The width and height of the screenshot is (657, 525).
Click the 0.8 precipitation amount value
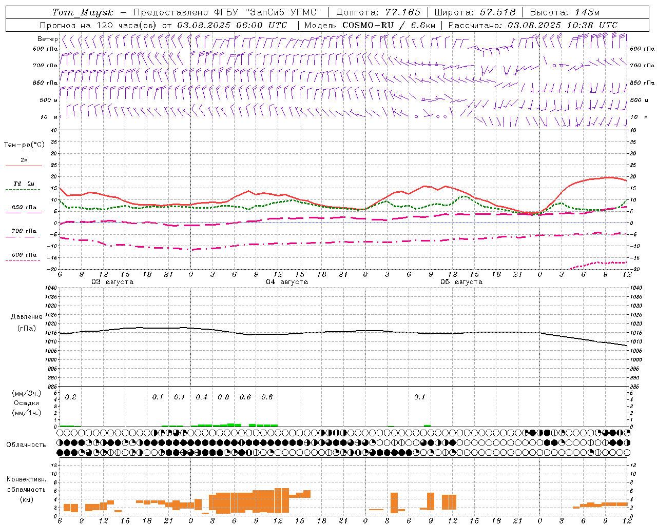(x=223, y=397)
